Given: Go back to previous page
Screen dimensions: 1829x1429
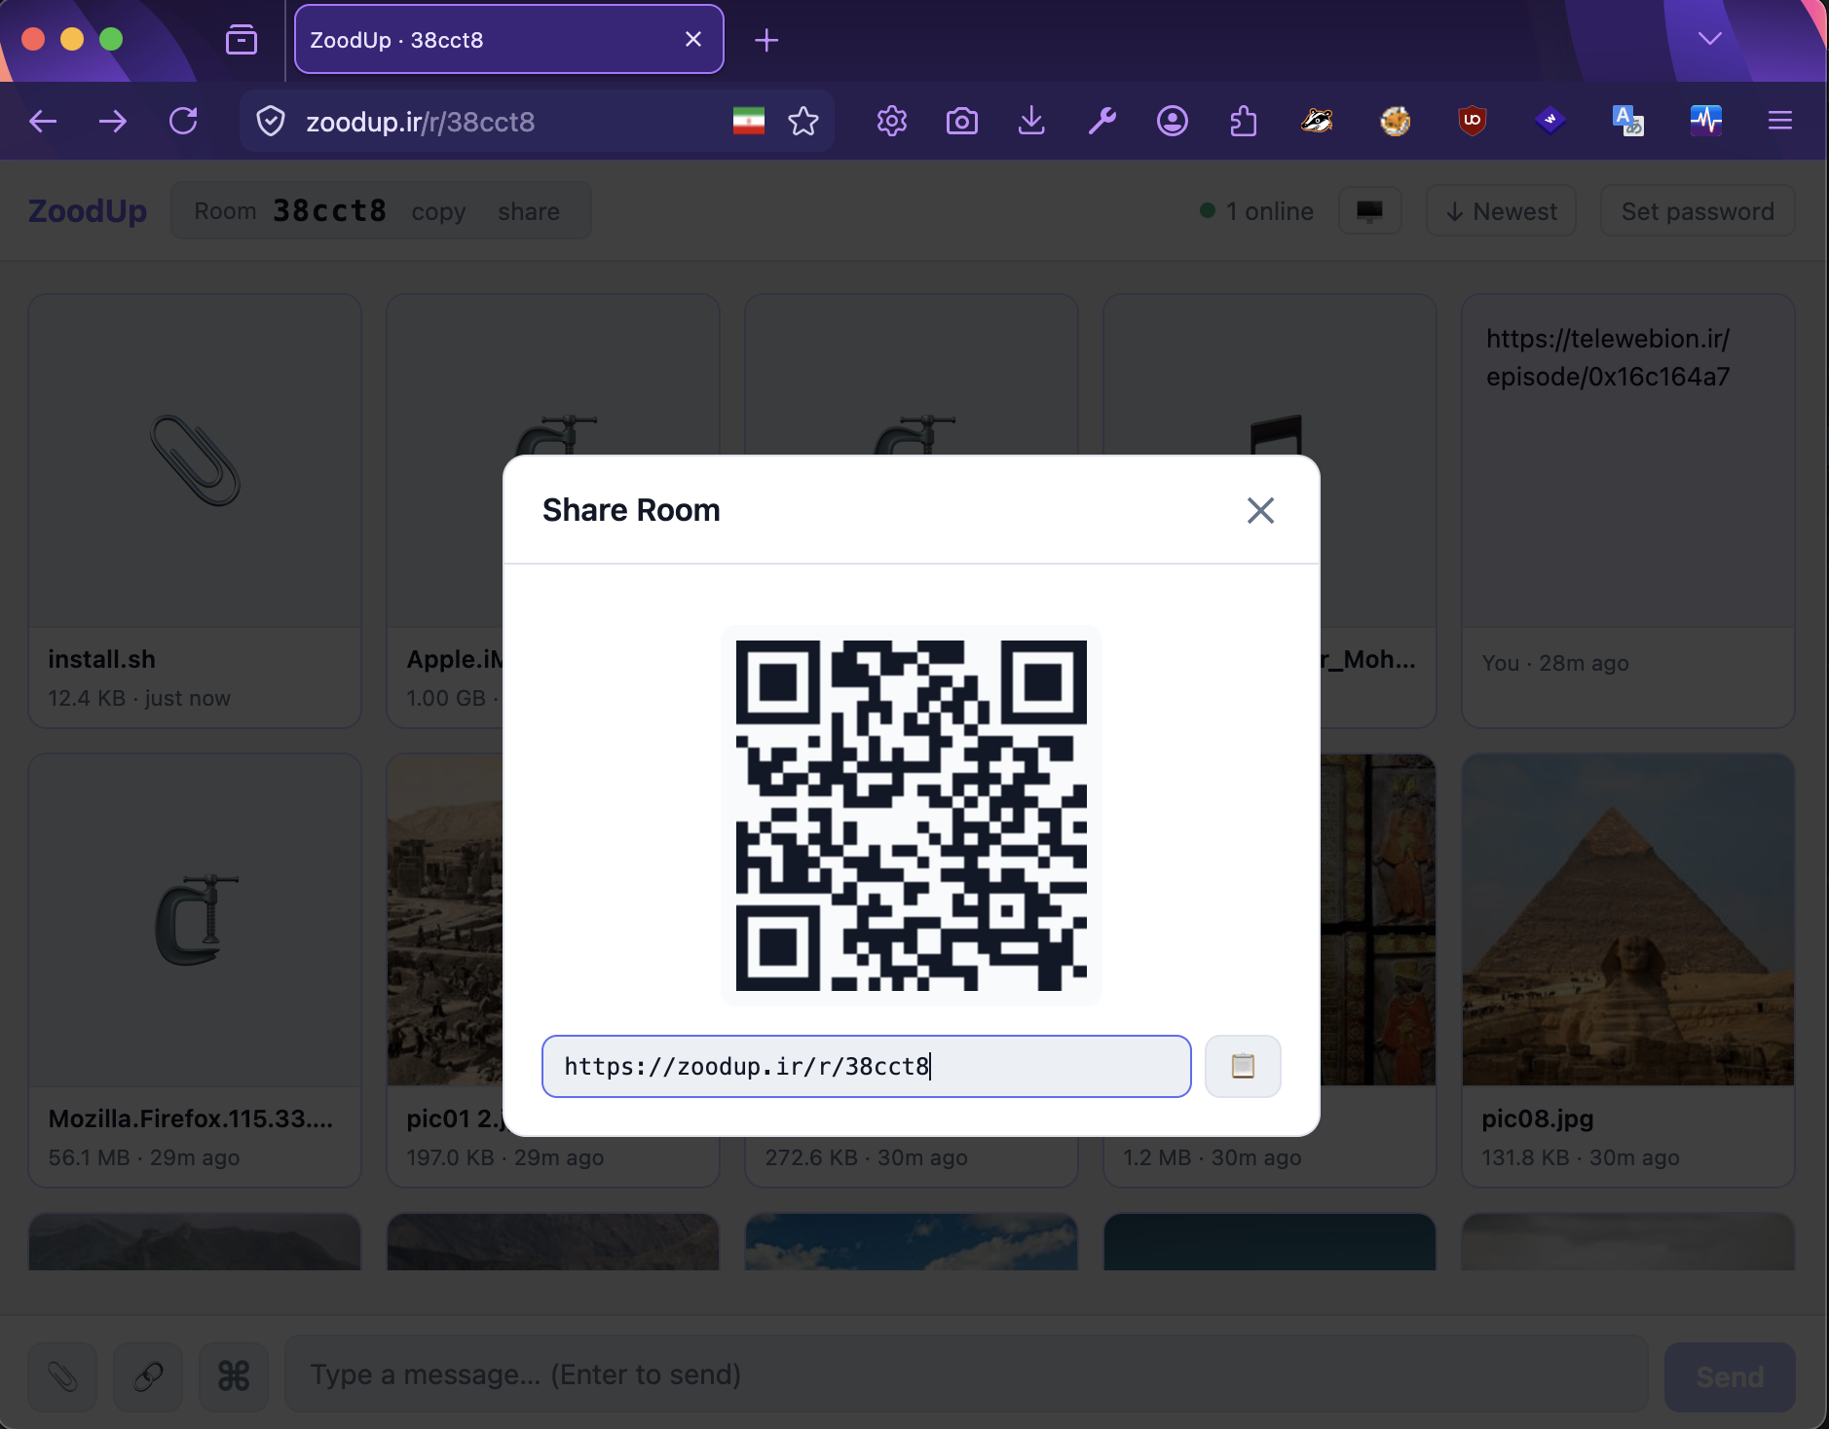Looking at the screenshot, I should [x=43, y=121].
